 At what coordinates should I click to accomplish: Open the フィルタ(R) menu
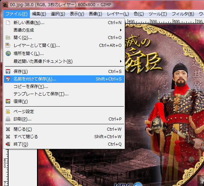[x=183, y=14]
